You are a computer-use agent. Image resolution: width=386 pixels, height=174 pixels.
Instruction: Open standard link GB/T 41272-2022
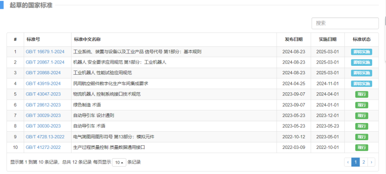43,148
